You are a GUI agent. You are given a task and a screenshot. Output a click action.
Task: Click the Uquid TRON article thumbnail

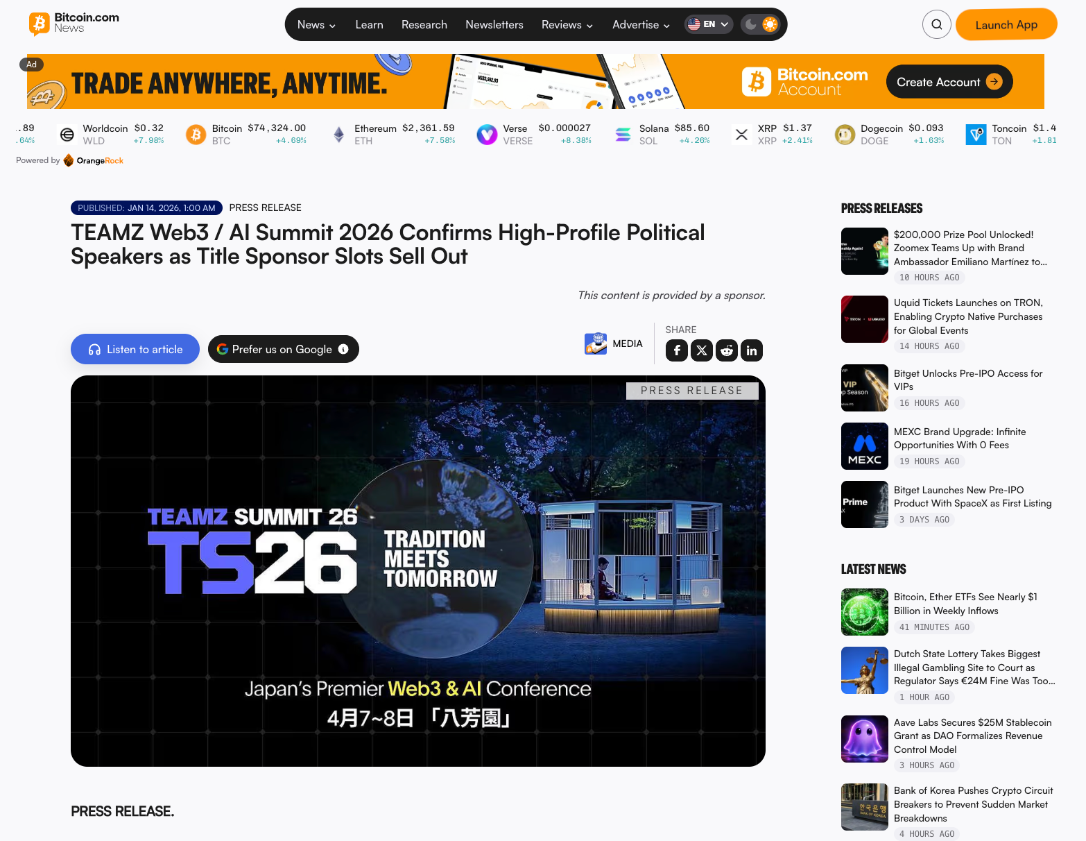(x=865, y=319)
